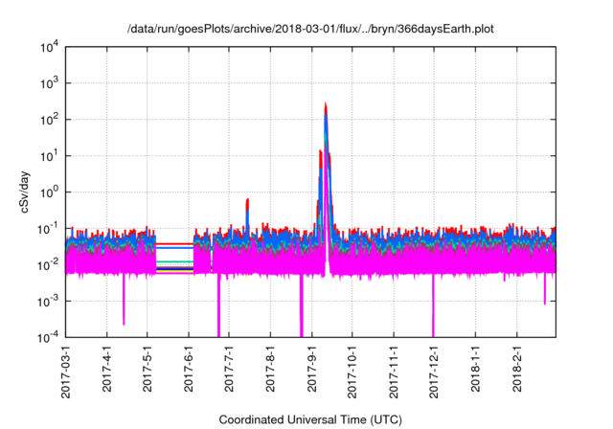Select the 2017-4-1 date tick label
This screenshot has height=429, width=613.
coord(107,371)
